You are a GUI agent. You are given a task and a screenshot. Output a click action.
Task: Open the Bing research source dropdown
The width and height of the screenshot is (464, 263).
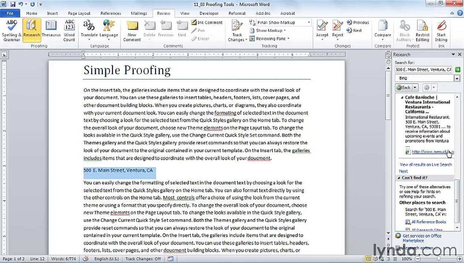457,78
